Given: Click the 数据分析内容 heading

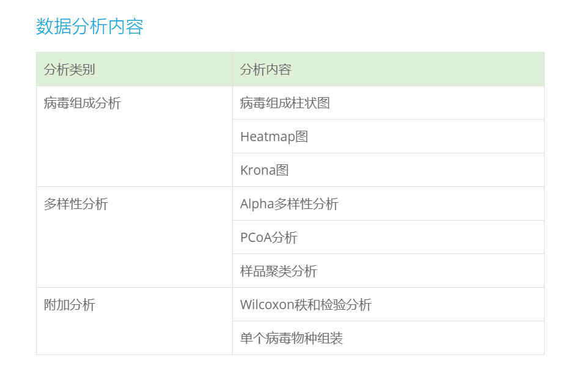Looking at the screenshot, I should coord(90,27).
